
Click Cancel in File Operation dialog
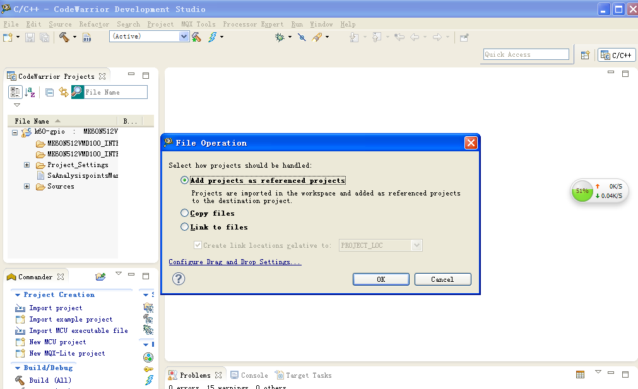(443, 279)
